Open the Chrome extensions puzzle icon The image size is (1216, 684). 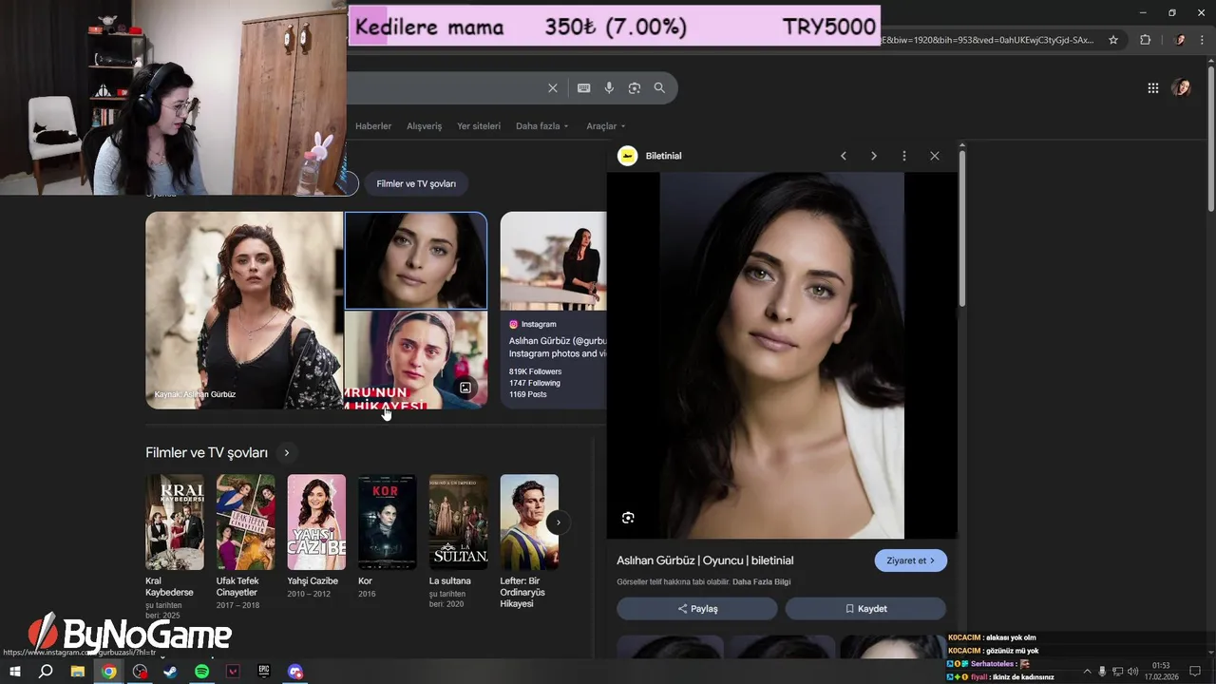click(x=1145, y=40)
